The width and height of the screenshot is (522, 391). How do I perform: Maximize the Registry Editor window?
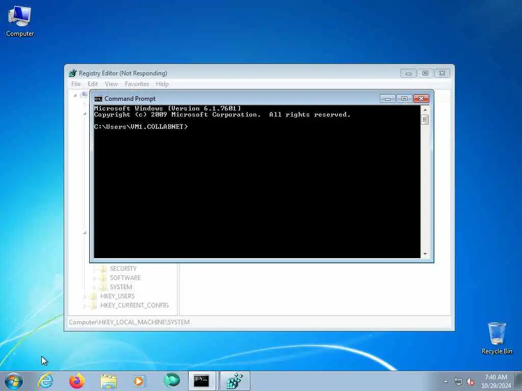click(425, 73)
